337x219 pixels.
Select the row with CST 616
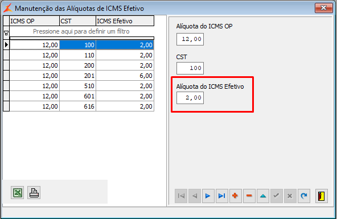click(x=81, y=106)
